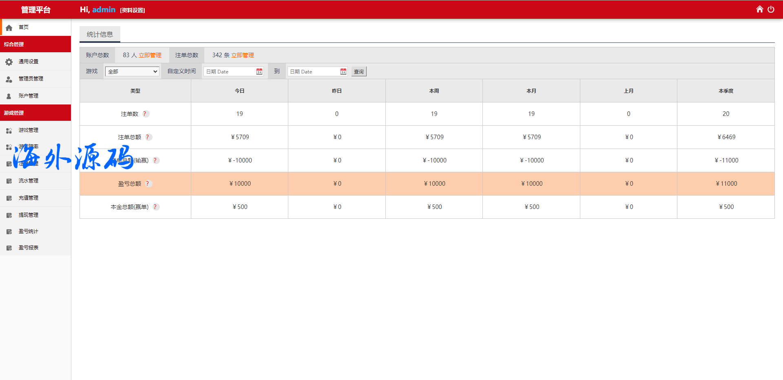This screenshot has width=783, height=380.
Task: Expand the 游戏 dropdown showing 全部
Action: [132, 71]
